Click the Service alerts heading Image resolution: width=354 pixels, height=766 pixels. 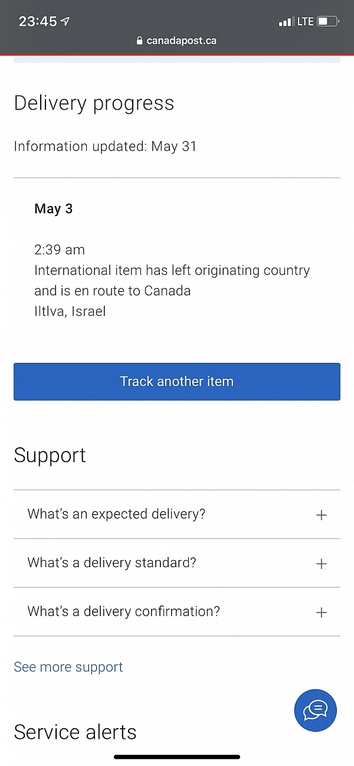pos(75,732)
